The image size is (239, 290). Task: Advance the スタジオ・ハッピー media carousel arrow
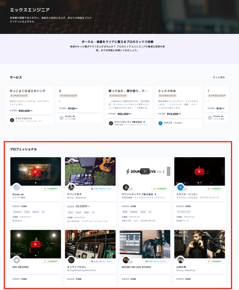[223, 171]
